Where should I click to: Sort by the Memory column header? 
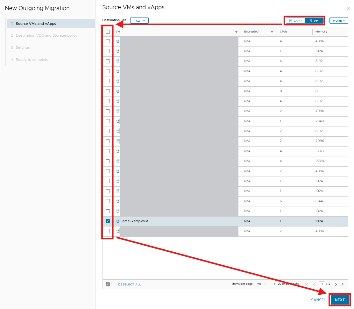(x=321, y=32)
